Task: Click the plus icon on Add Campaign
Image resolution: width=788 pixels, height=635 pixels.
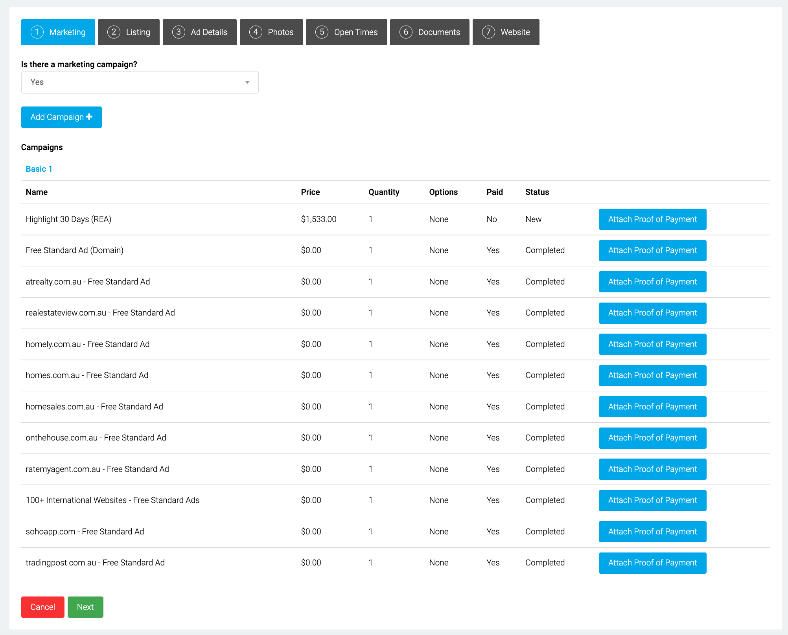Action: tap(89, 117)
